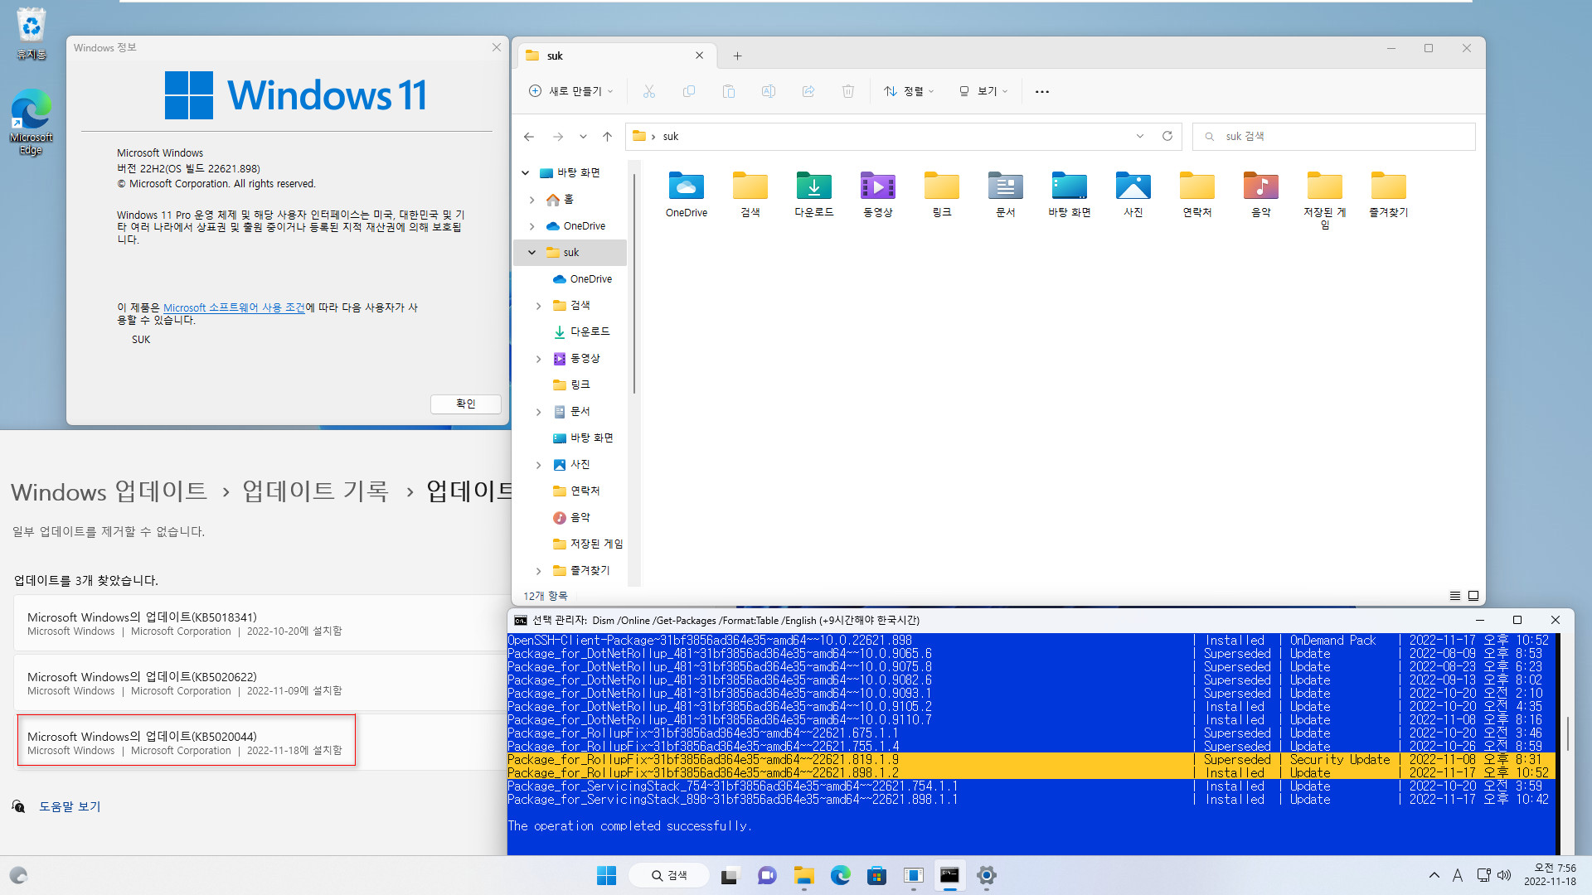Expand the 문서 node in navigation pane
Screen dimensions: 1592x895
click(x=539, y=412)
